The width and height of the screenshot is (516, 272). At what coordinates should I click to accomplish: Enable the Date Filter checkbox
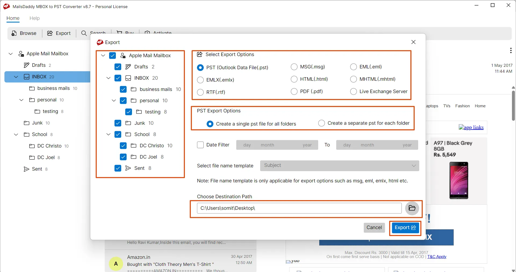pyautogui.click(x=200, y=145)
